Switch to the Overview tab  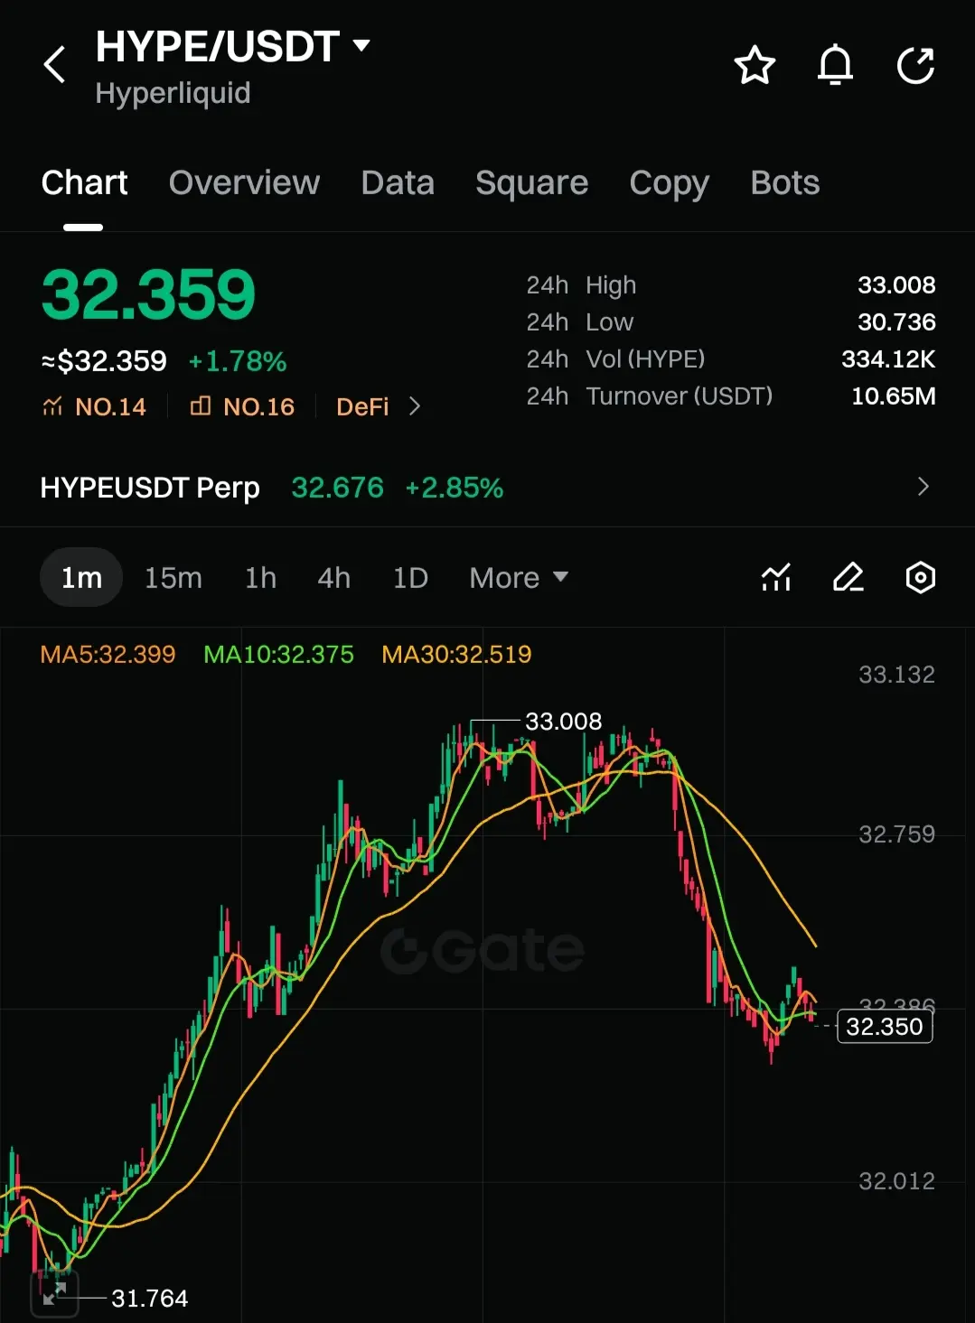(x=244, y=183)
